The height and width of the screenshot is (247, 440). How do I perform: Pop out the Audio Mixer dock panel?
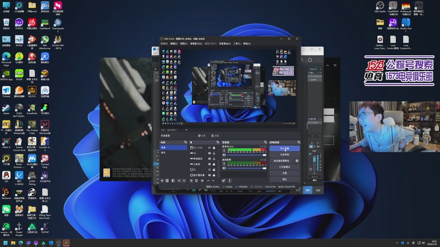(265, 142)
